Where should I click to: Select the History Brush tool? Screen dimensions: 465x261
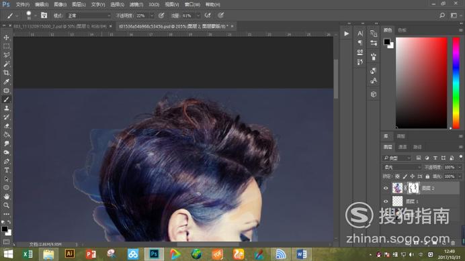(x=6, y=117)
